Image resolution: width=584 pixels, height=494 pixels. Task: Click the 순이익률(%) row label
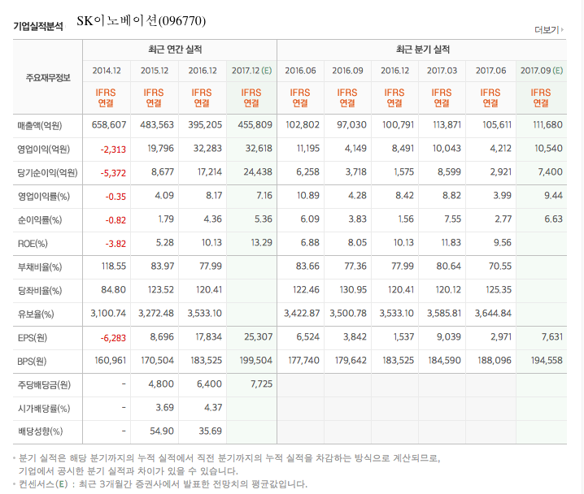[40, 220]
